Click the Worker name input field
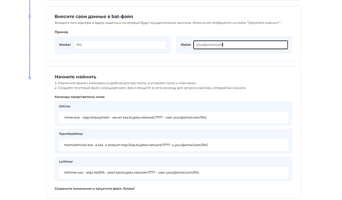 pos(120,45)
